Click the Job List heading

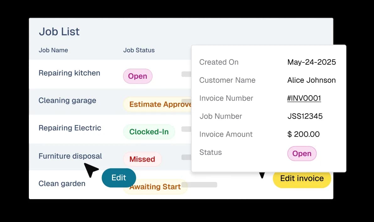point(59,32)
